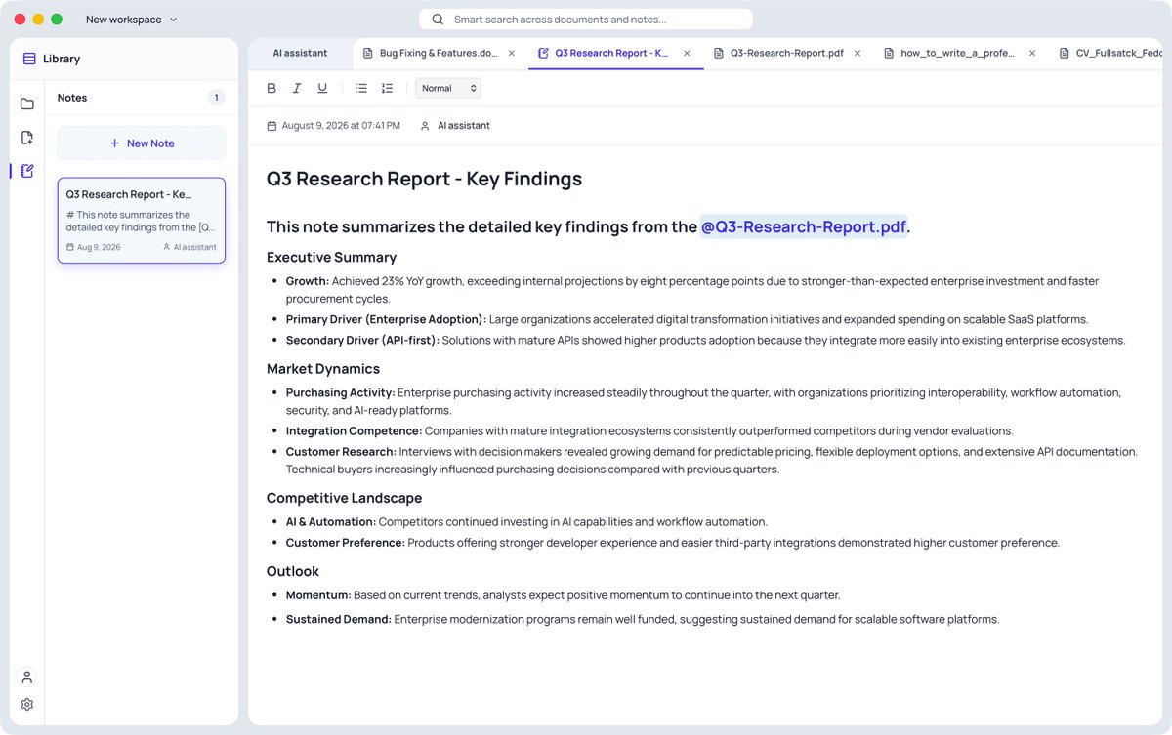Click the AI & Automation bullet label
Viewport: 1172px width, 735px height.
point(331,522)
